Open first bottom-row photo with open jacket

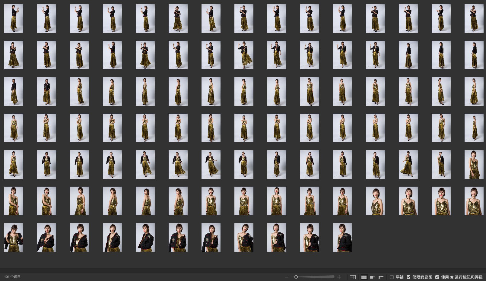tap(14, 237)
